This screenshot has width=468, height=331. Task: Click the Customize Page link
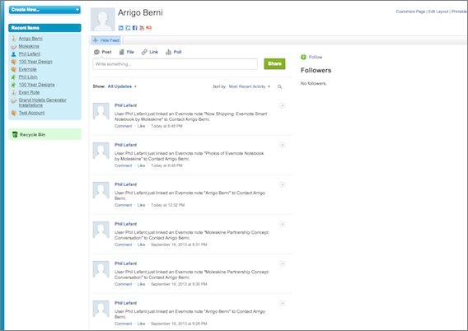pos(410,12)
